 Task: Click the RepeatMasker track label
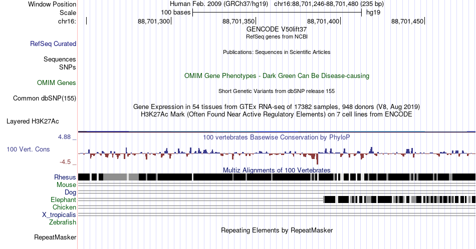[55, 237]
